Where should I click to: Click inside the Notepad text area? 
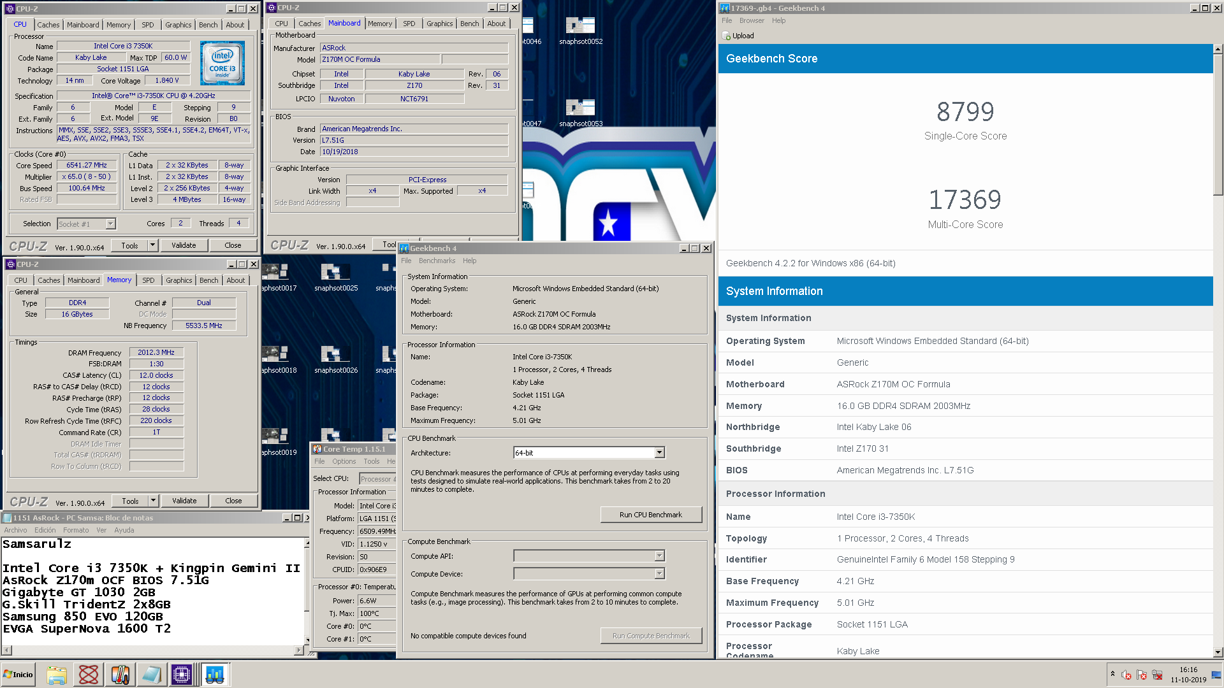[153, 591]
